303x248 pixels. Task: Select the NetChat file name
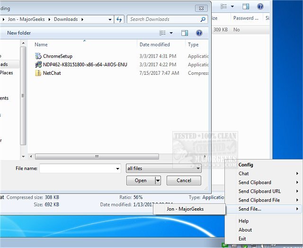(x=52, y=73)
